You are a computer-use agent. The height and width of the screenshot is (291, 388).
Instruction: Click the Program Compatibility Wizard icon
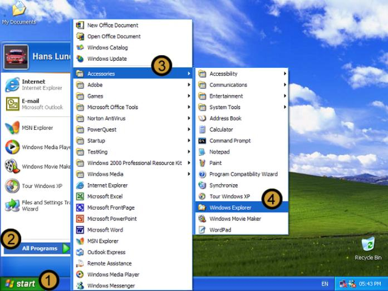202,174
